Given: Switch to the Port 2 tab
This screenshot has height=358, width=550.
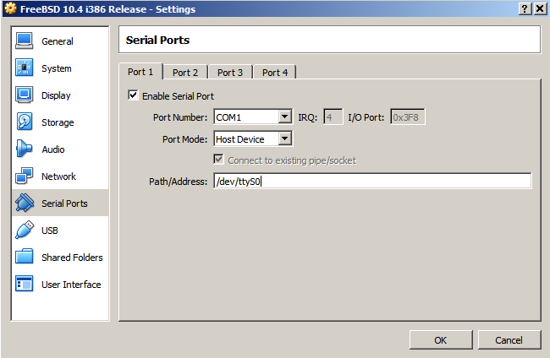Looking at the screenshot, I should pyautogui.click(x=185, y=73).
